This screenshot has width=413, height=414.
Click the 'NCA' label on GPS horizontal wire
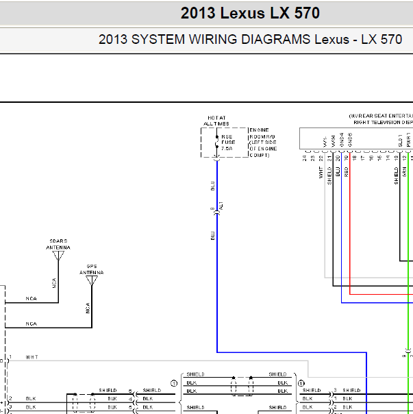coord(31,324)
